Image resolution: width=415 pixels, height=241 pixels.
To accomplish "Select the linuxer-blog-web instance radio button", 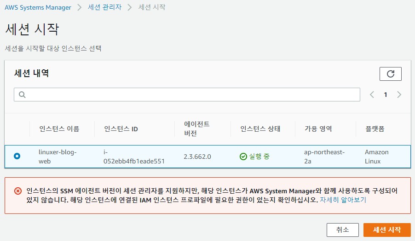I will [x=17, y=157].
